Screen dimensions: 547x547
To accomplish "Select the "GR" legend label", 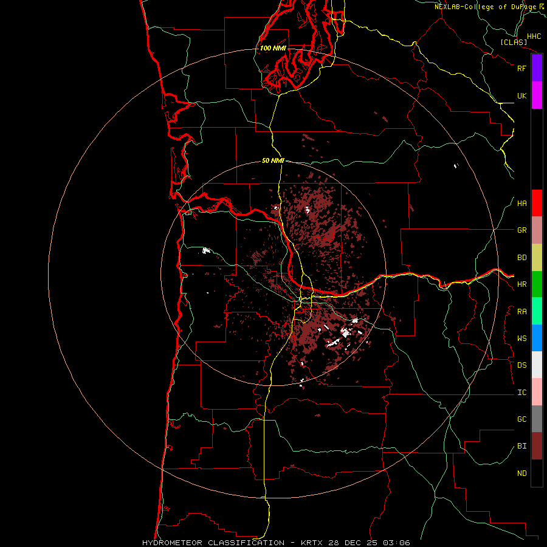I will (x=521, y=230).
